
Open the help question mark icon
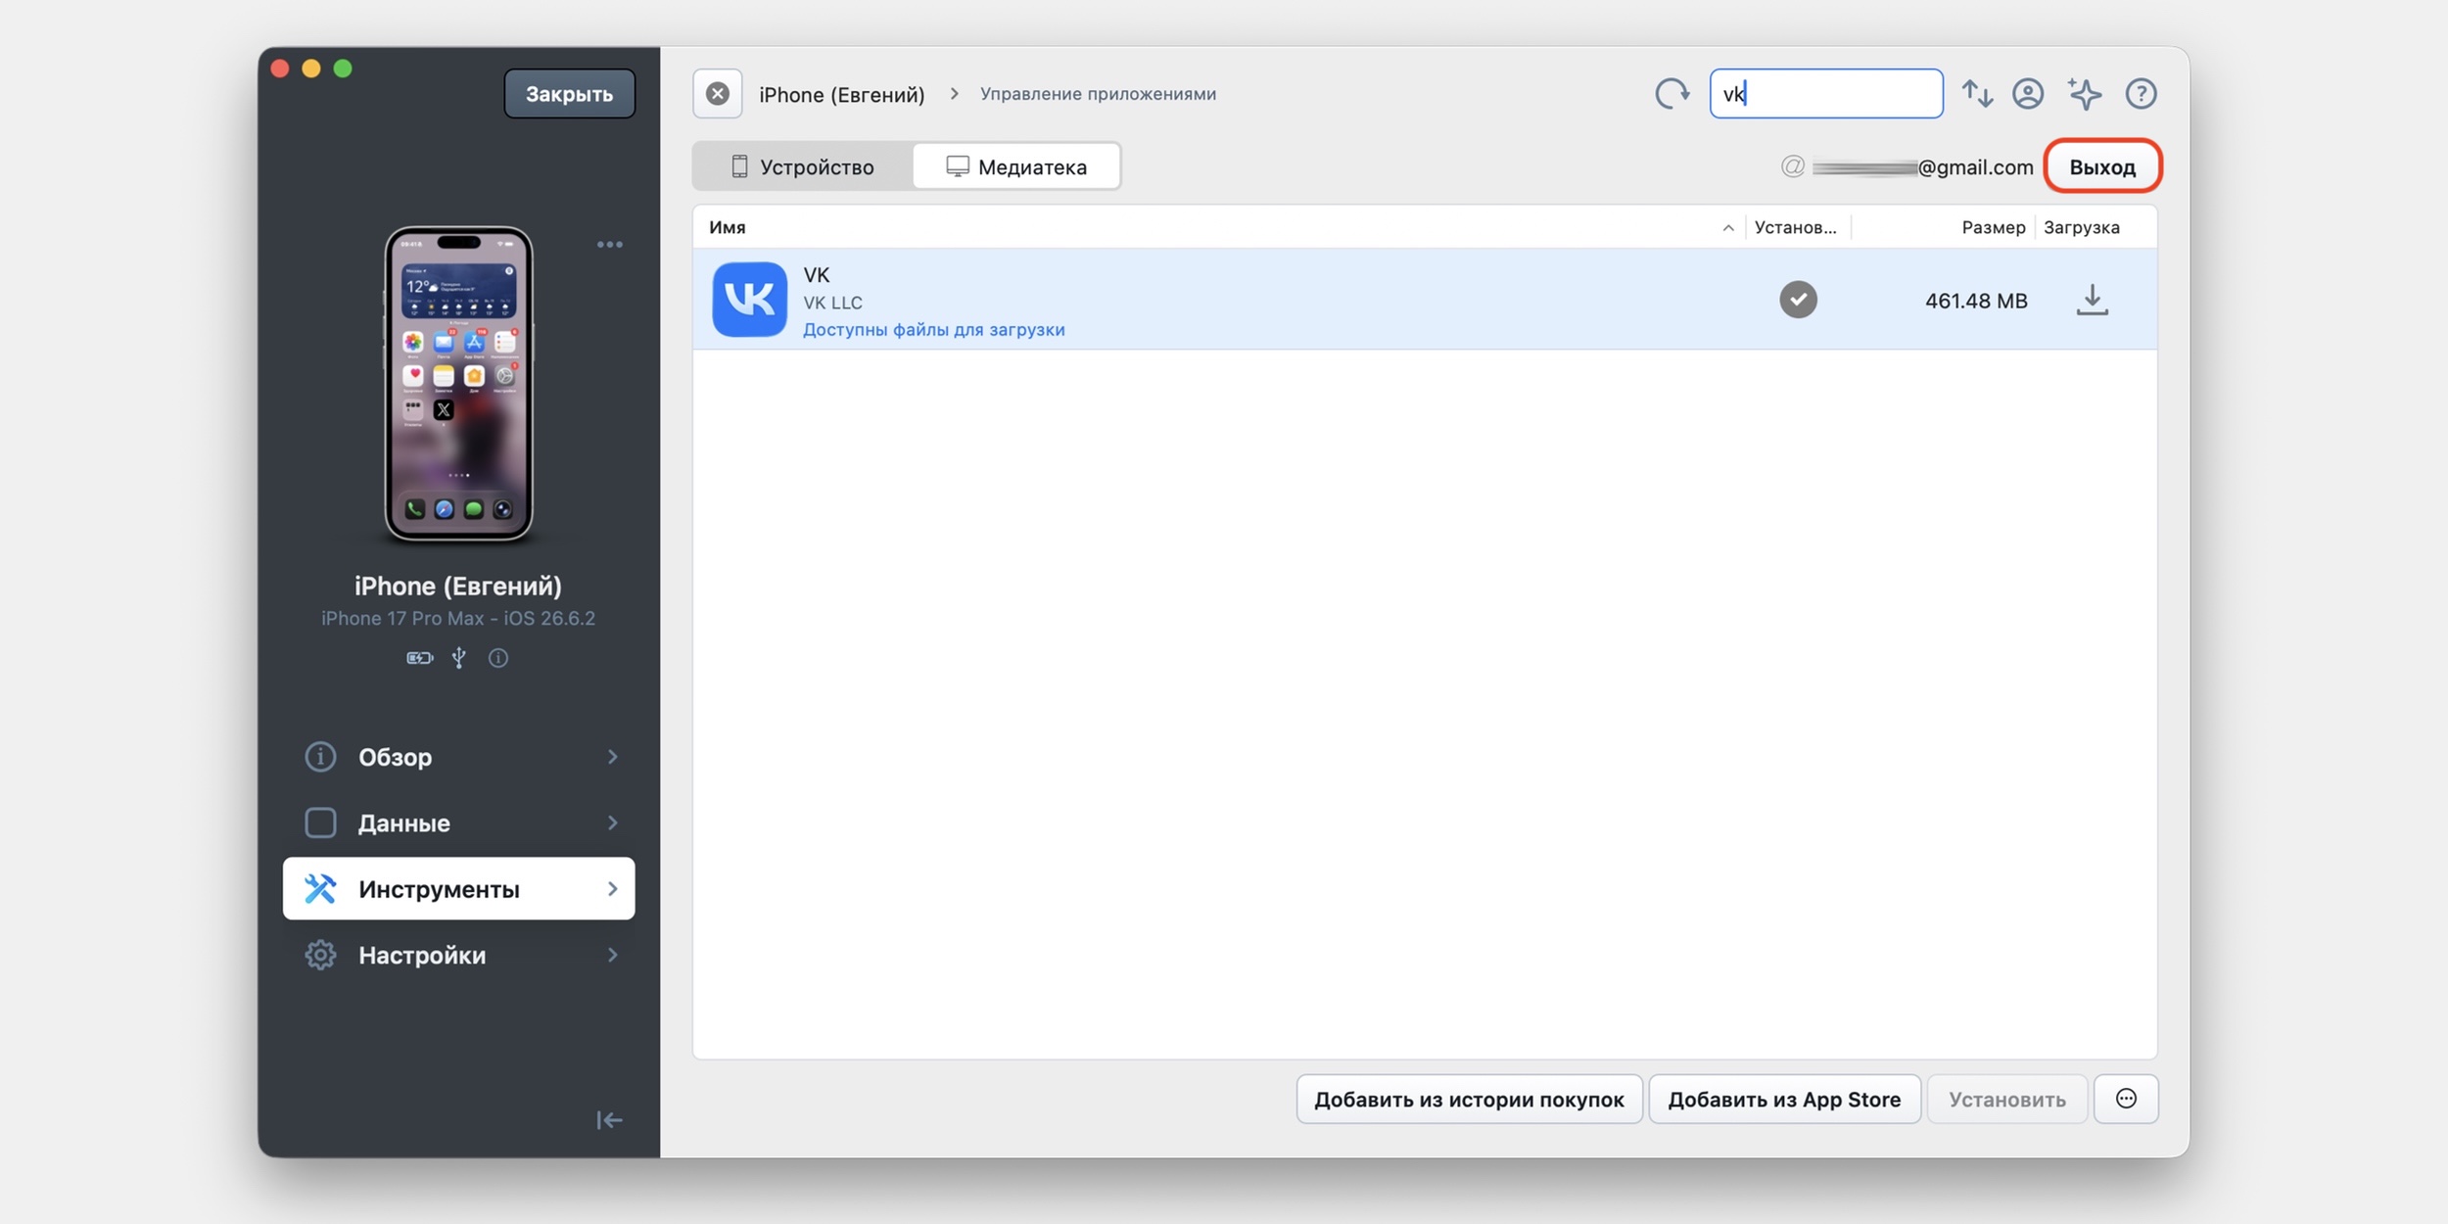point(2141,94)
